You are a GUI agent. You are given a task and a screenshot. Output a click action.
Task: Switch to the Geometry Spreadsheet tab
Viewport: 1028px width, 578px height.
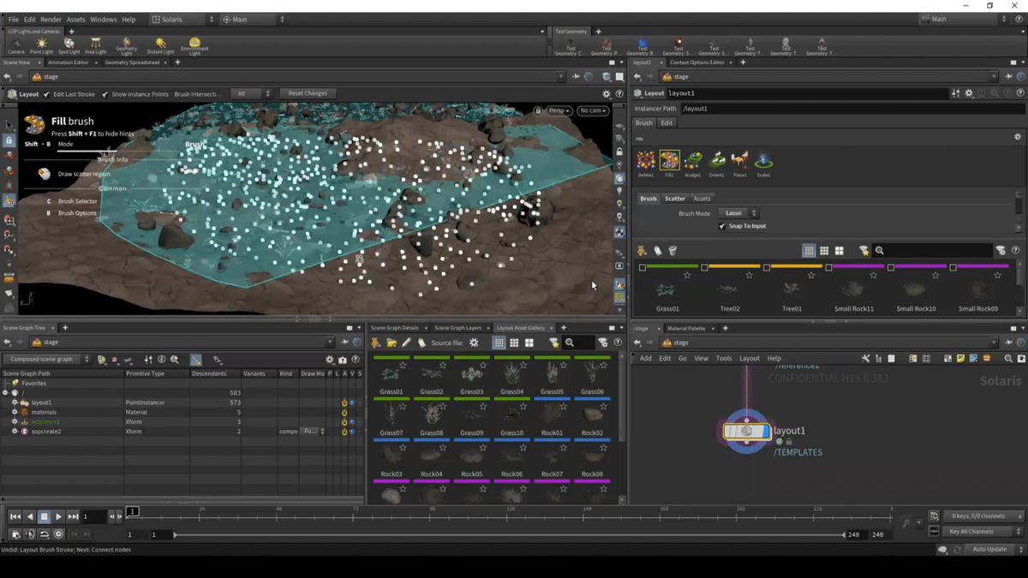click(132, 63)
